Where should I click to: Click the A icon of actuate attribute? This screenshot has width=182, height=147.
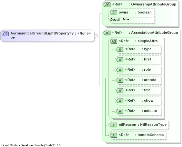point(120,111)
